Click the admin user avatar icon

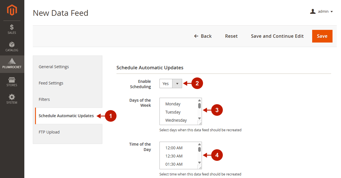313,12
